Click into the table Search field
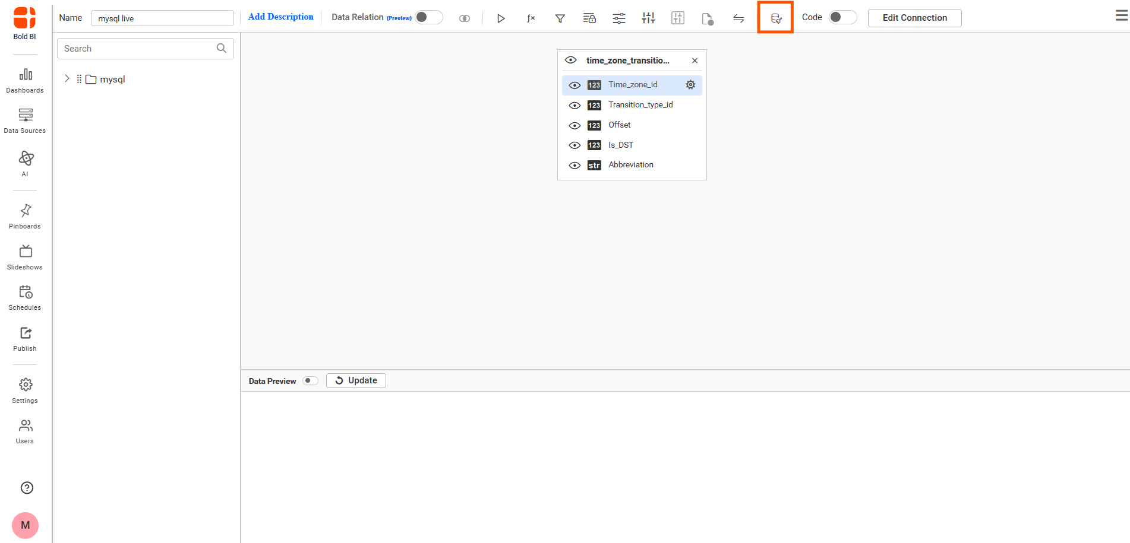The width and height of the screenshot is (1130, 543). (x=145, y=49)
